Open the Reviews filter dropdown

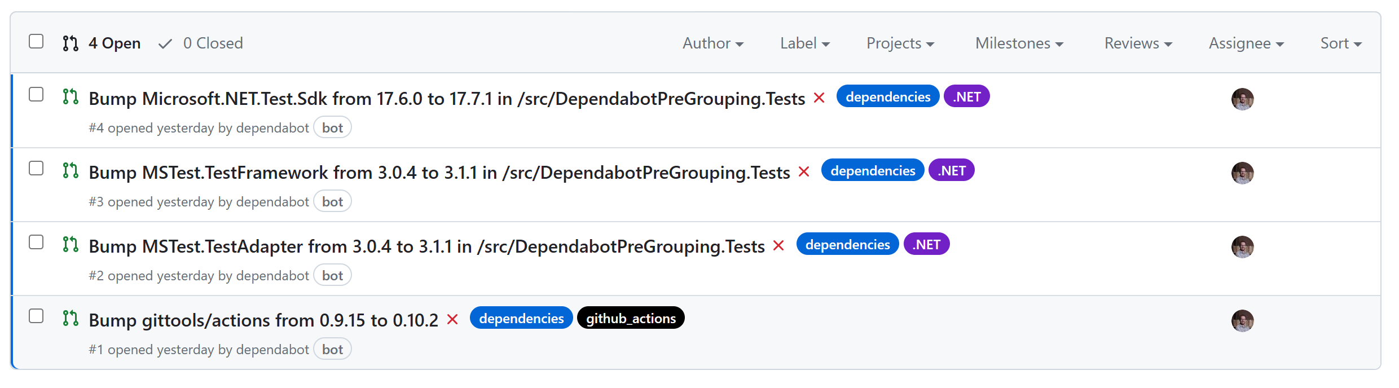coord(1138,43)
